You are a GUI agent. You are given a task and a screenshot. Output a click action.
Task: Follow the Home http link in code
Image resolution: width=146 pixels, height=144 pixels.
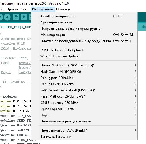[25, 63]
